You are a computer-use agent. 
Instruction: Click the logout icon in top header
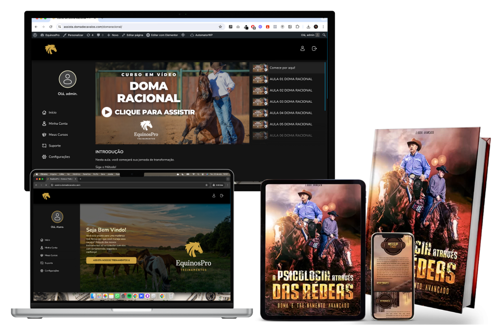[315, 49]
